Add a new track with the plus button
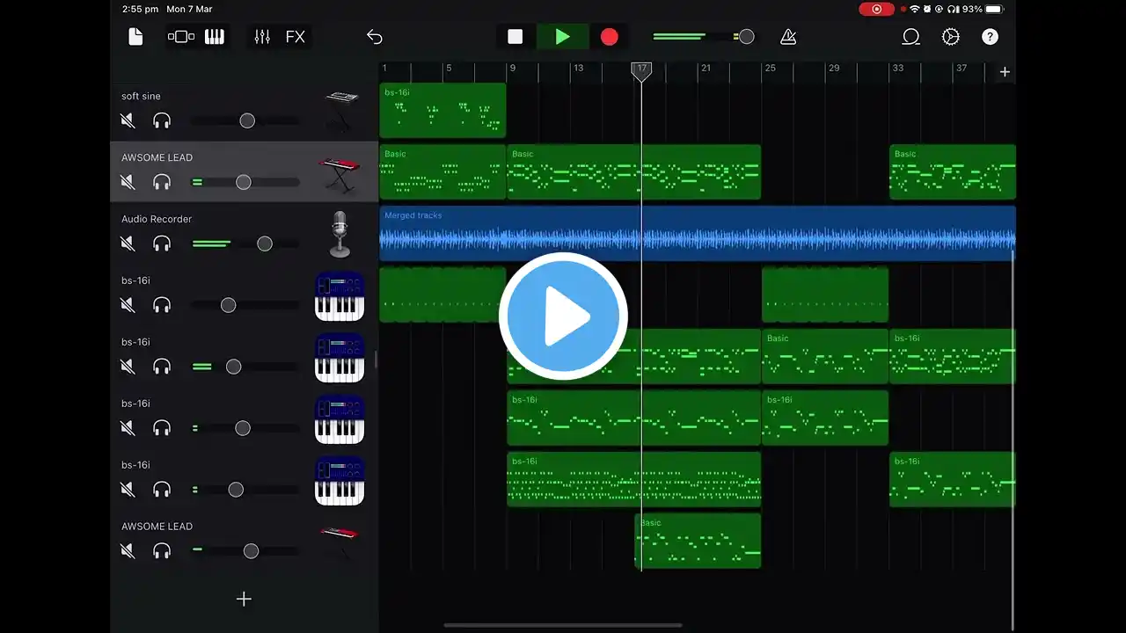Image resolution: width=1126 pixels, height=633 pixels. coord(244,599)
